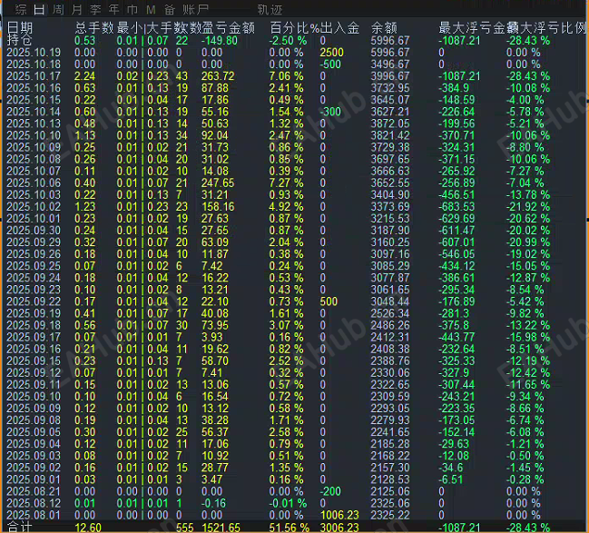Screen dimensions: 589x533
Task: Select the 2025.10.16 date row
Action: 34,88
